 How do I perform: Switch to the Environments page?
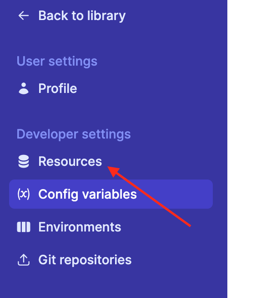coord(80,227)
